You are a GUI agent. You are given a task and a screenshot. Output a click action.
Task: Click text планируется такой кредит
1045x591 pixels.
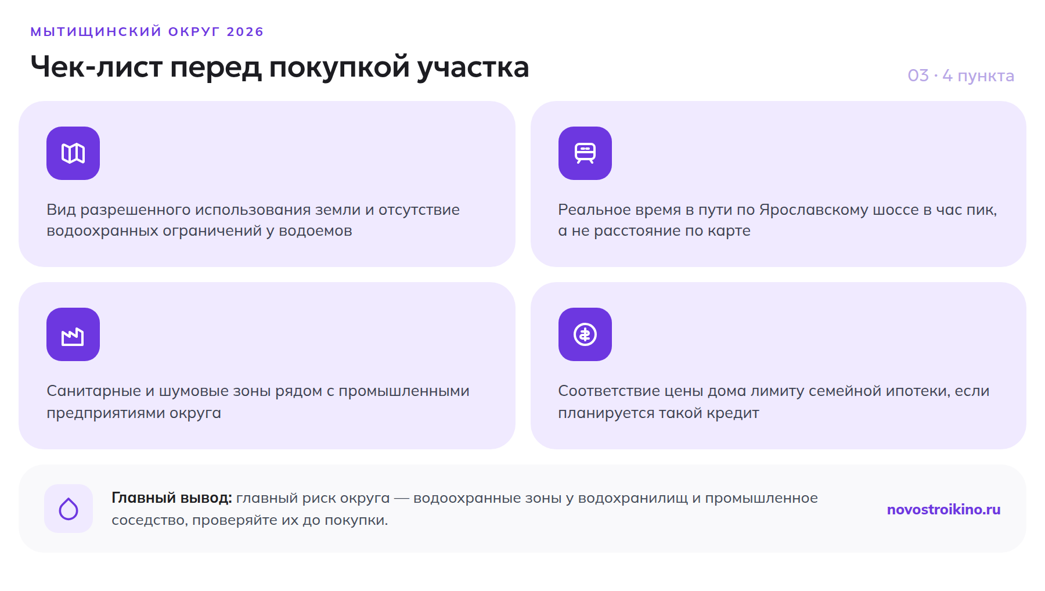pos(658,413)
